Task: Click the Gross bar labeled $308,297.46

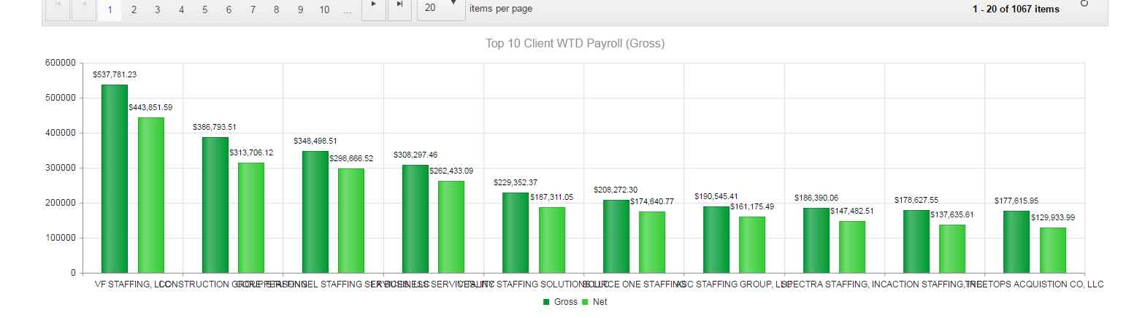Action: (415, 219)
